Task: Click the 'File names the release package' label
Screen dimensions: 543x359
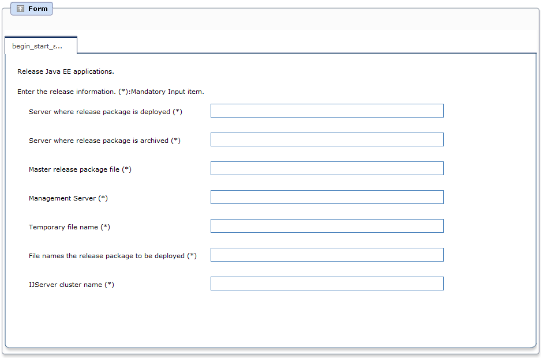Action: pos(113,256)
